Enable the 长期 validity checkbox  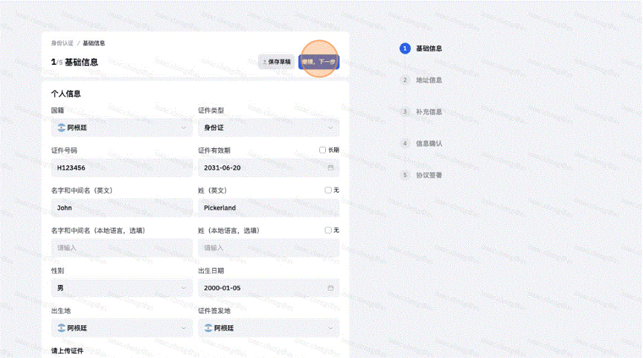[322, 150]
